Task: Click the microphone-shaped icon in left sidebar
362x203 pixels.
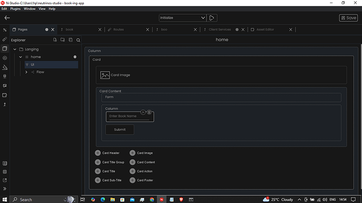Action: pyautogui.click(x=5, y=77)
